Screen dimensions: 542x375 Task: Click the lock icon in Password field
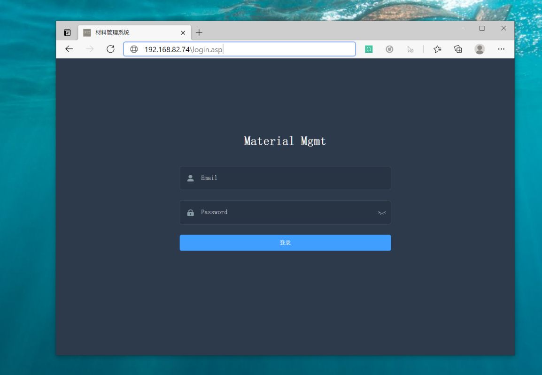(x=191, y=212)
